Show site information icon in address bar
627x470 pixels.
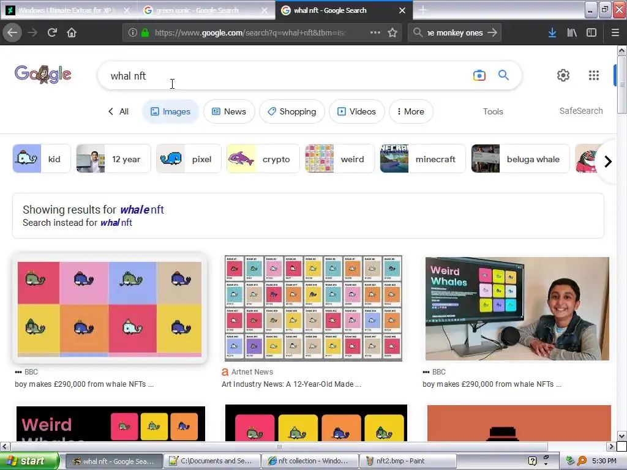[x=133, y=33]
